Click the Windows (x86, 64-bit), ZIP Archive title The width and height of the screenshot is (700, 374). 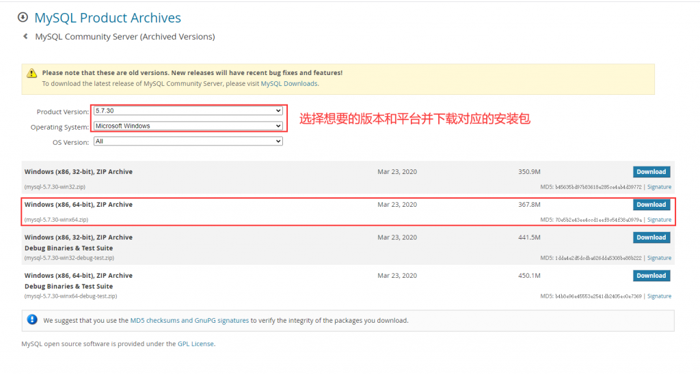[79, 205]
